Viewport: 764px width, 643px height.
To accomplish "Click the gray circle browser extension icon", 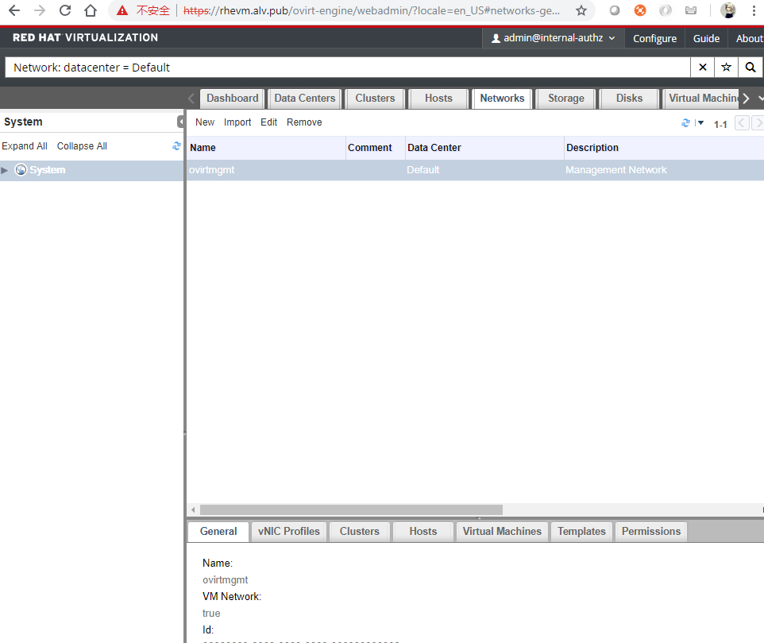I will [615, 10].
